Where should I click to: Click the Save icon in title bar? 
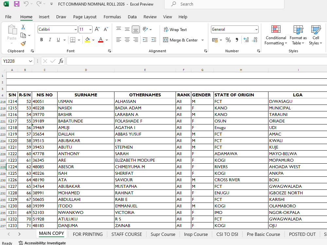[17, 4]
